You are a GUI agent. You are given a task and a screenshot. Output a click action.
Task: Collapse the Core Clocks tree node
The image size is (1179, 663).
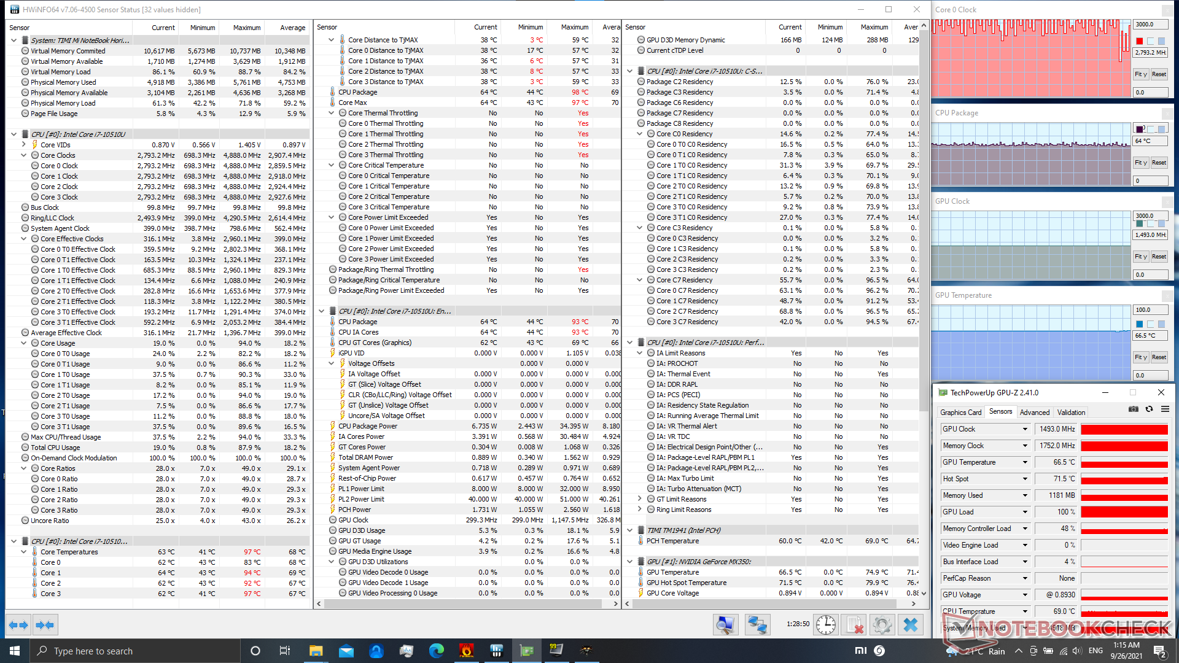(24, 155)
